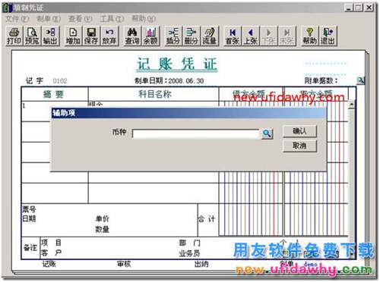Jump to first voucher with 首张
This screenshot has width=380, height=282.
pyautogui.click(x=233, y=36)
